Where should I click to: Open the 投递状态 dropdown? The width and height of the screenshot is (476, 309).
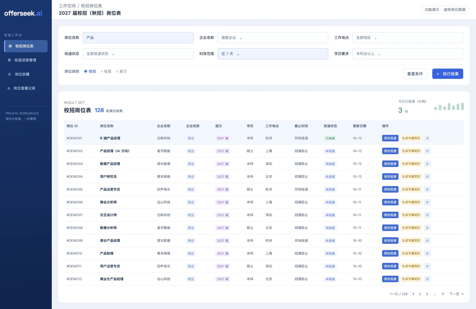coord(138,54)
